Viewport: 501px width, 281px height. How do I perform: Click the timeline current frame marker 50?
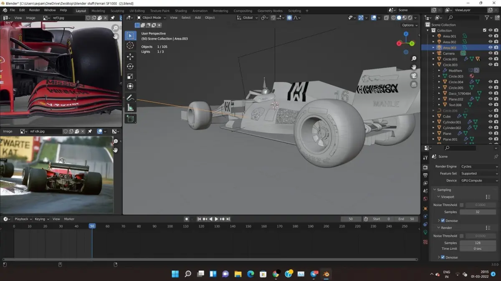pyautogui.click(x=92, y=226)
